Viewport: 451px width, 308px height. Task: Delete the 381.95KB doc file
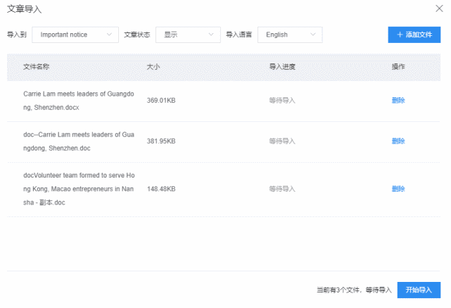pos(398,141)
